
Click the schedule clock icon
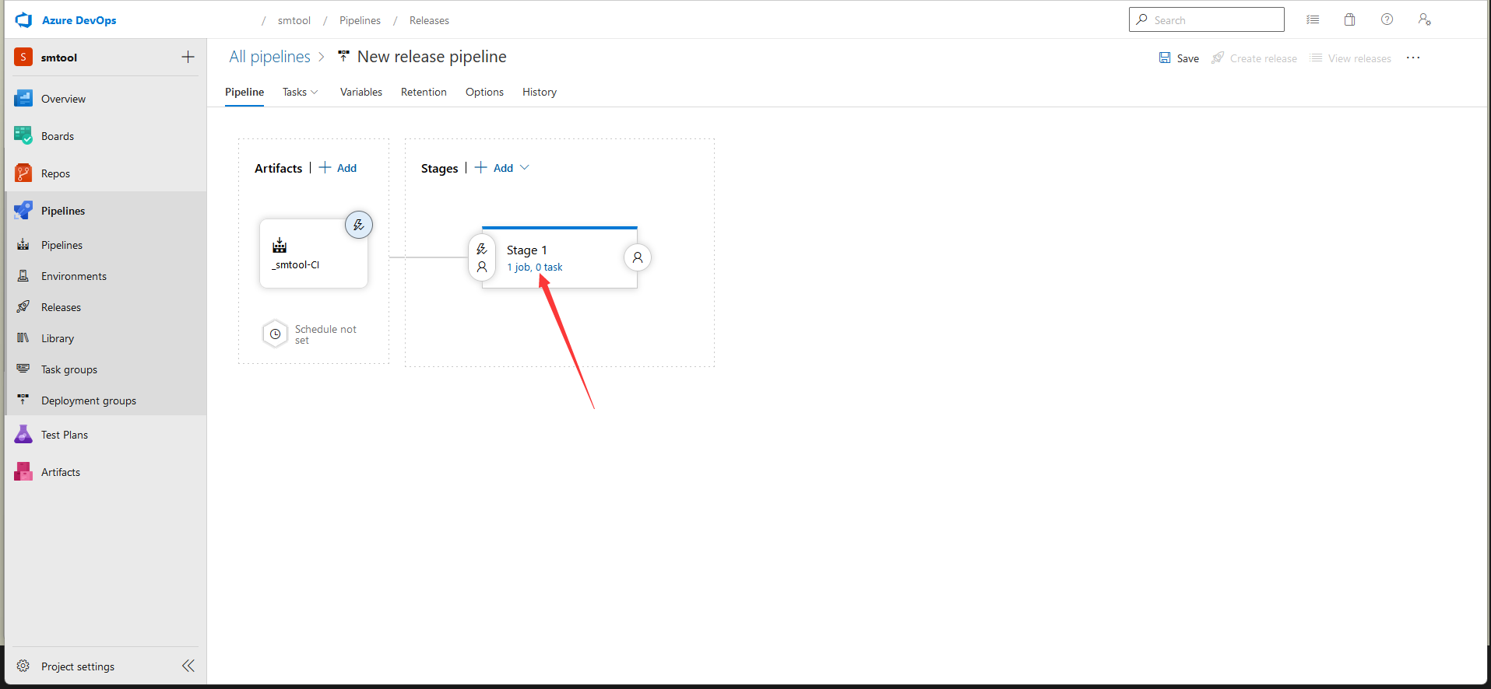(275, 334)
